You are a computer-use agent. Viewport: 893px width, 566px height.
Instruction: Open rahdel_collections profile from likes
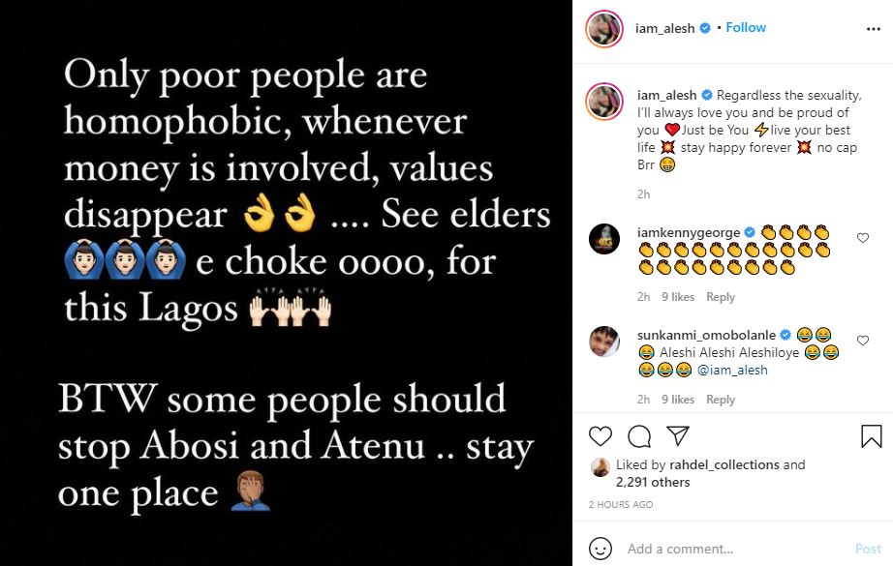tap(723, 465)
